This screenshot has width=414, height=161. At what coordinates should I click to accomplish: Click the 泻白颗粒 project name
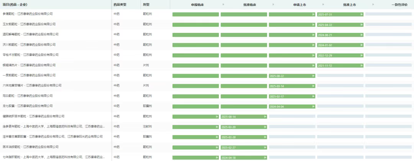28,96
